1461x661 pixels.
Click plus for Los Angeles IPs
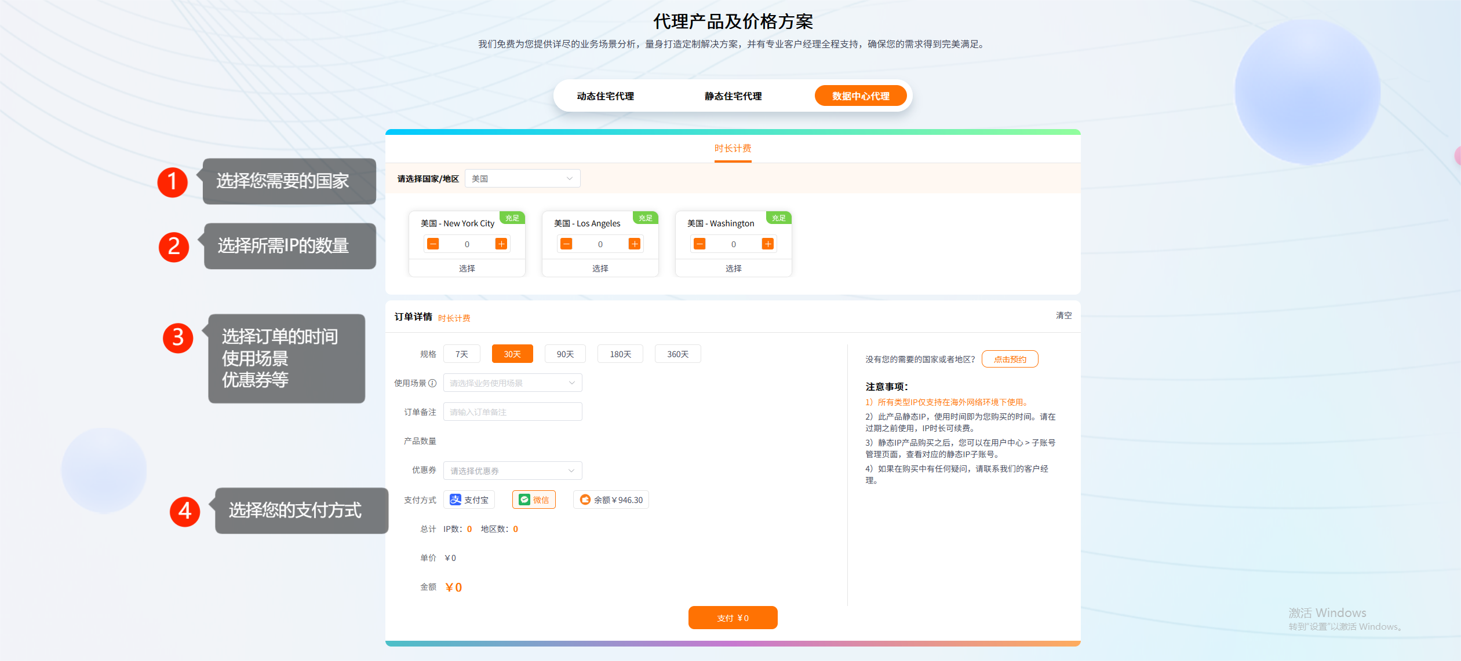click(634, 244)
